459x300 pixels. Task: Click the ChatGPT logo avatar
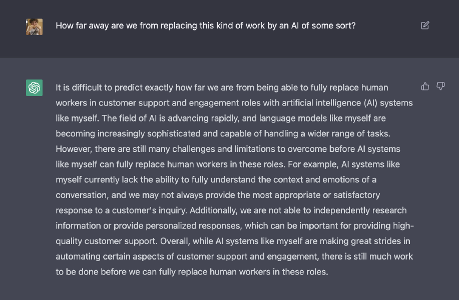click(34, 87)
